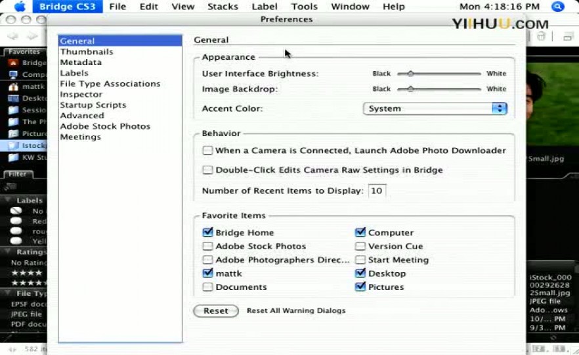
Task: Open the Tools menu
Action: (305, 7)
